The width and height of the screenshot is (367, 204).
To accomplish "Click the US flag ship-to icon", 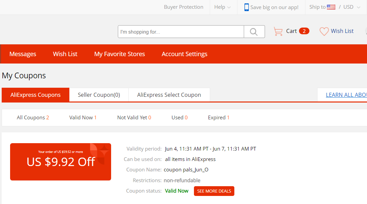I will (331, 7).
